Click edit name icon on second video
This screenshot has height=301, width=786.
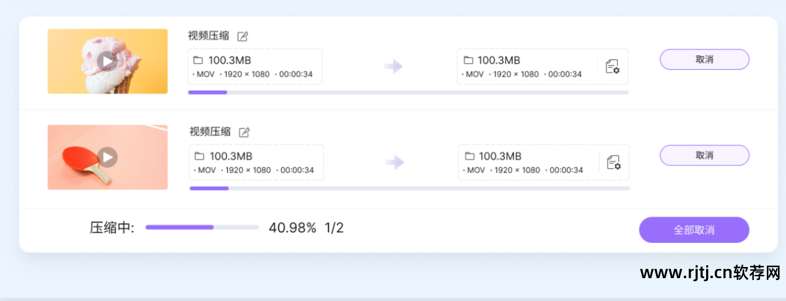pyautogui.click(x=244, y=132)
